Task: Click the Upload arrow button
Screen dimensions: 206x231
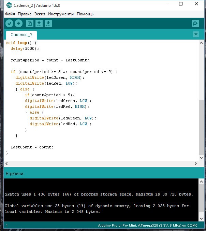Action: (18, 24)
